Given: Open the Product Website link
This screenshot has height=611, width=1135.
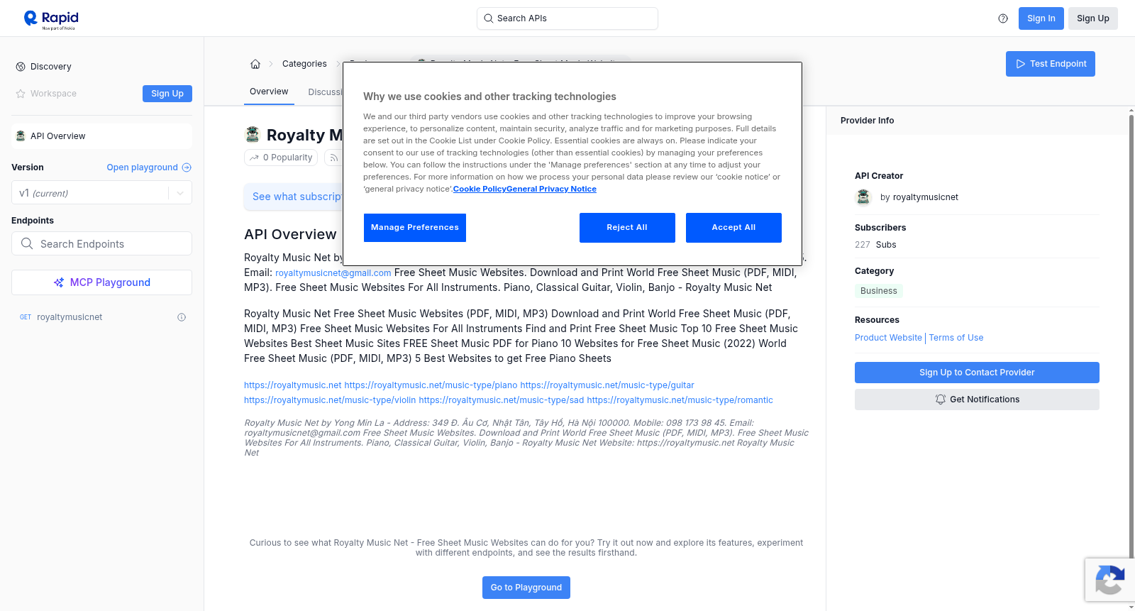Looking at the screenshot, I should [888, 338].
